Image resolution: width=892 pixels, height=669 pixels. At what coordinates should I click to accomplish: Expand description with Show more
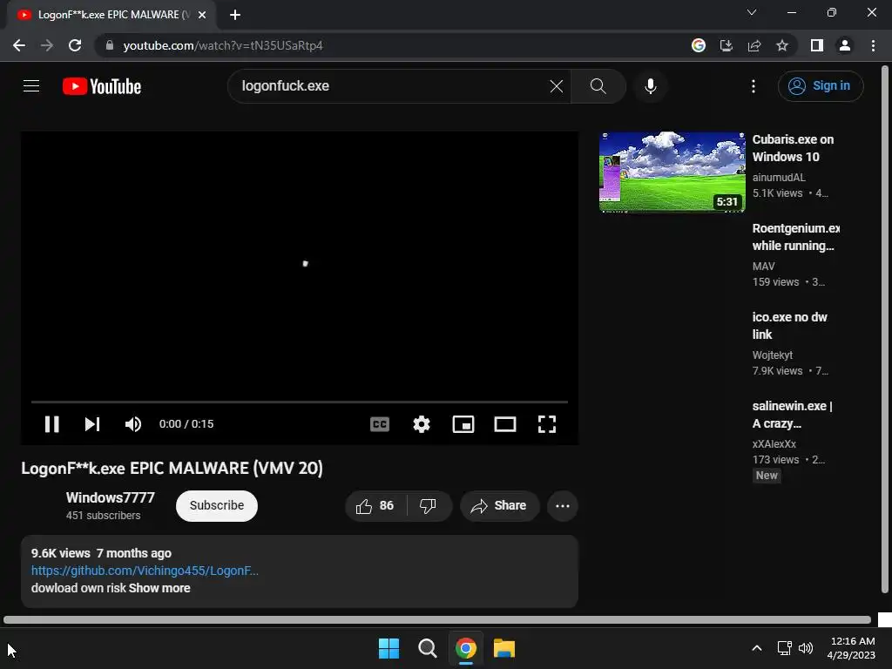click(159, 588)
